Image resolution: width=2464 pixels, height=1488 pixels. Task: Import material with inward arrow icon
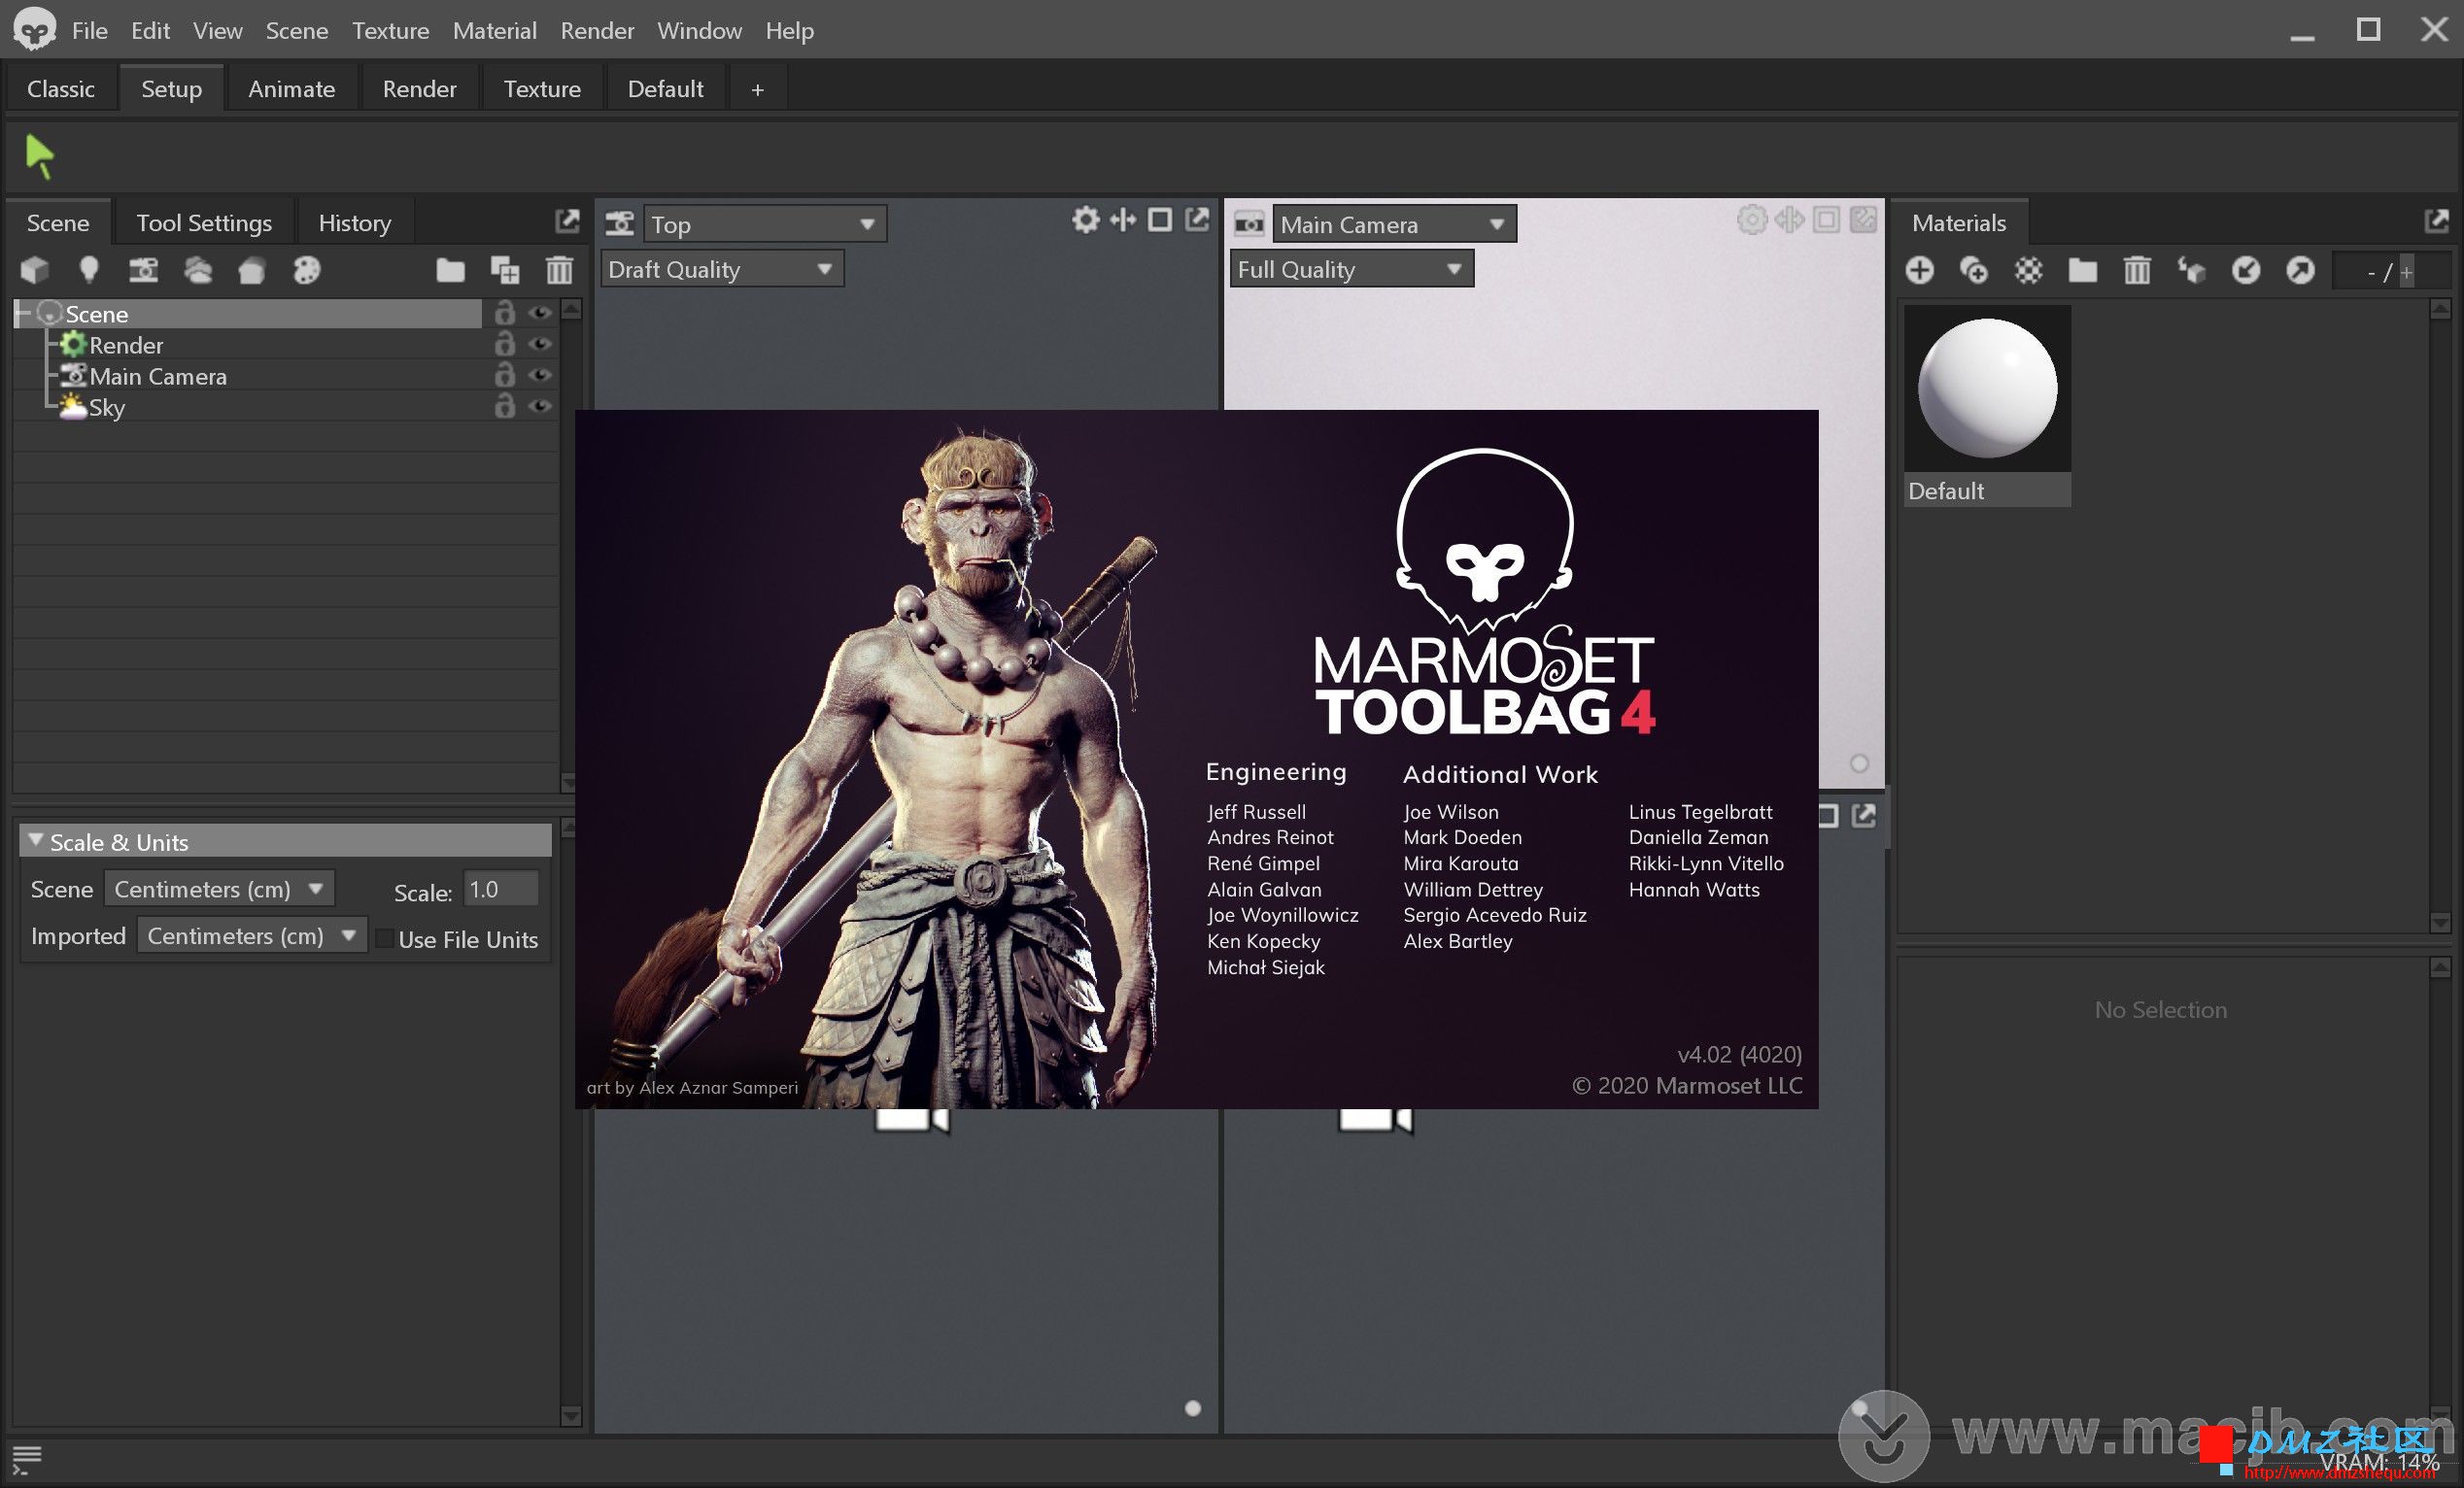pos(2246,270)
